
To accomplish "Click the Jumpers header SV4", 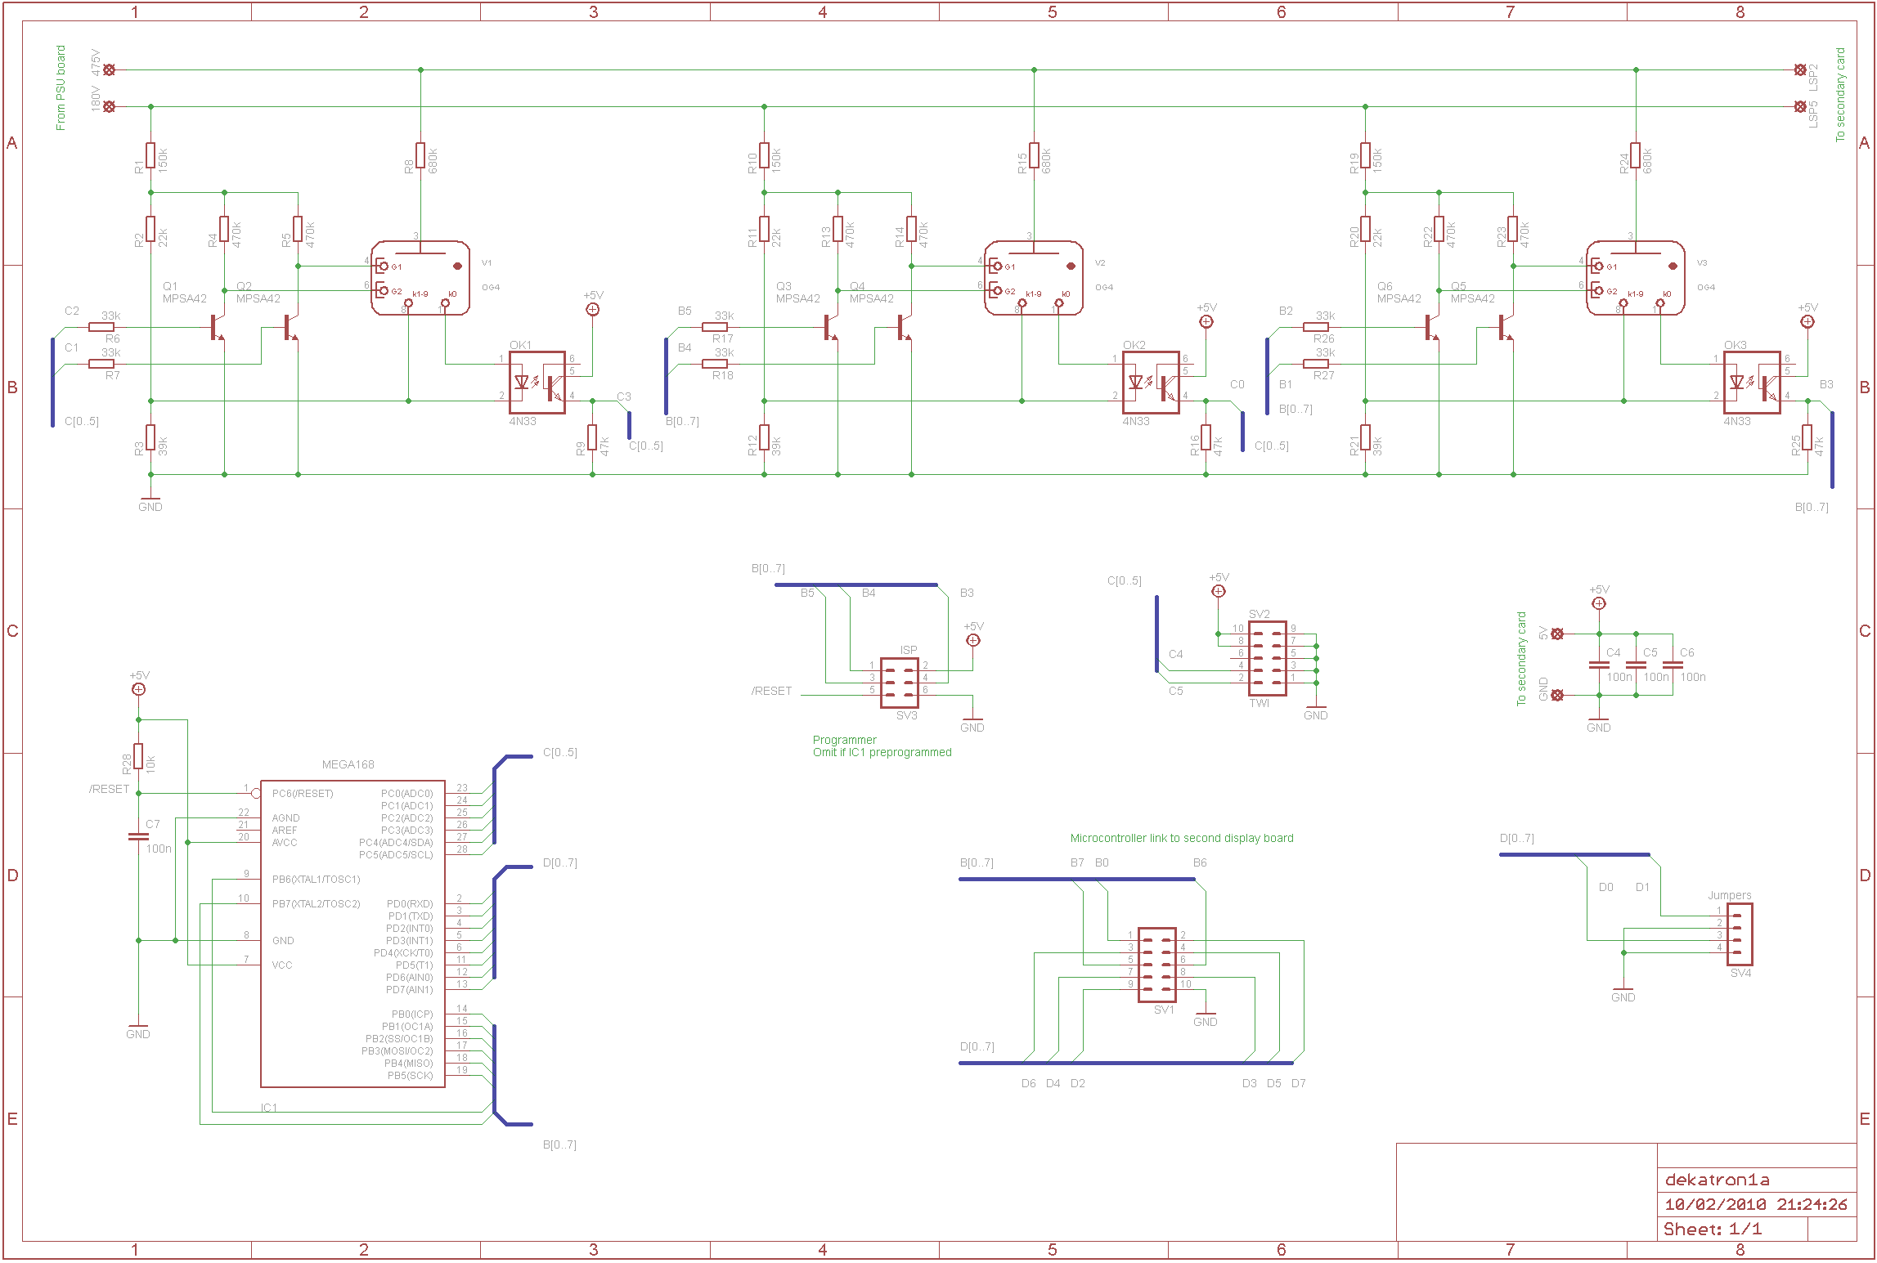I will coord(1740,934).
